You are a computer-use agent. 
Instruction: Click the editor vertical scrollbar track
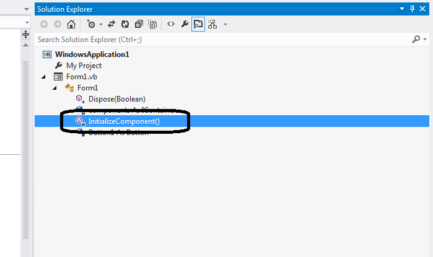[25, 149]
